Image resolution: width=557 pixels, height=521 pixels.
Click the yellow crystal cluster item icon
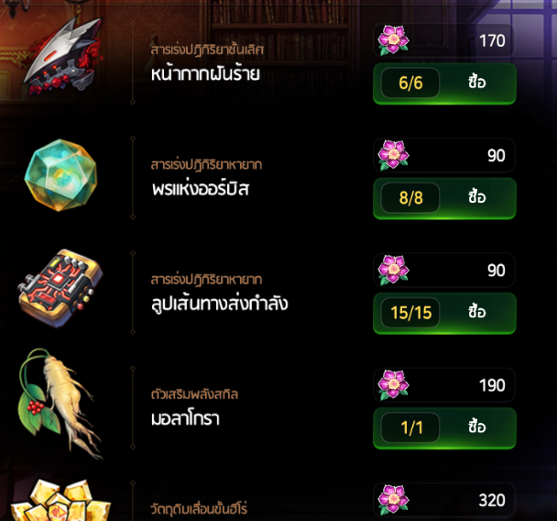click(x=60, y=500)
